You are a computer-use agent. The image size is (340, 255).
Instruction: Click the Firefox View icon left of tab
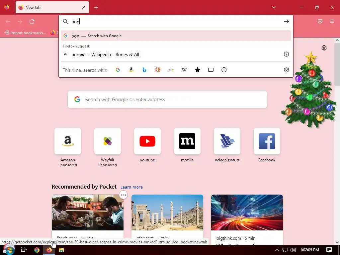[x=7, y=7]
